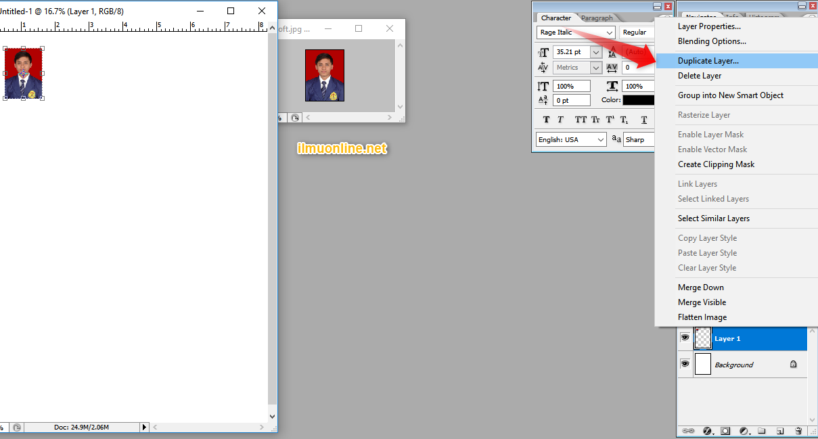The image size is (818, 439).
Task: Toggle visibility of the Background layer
Action: pyautogui.click(x=685, y=364)
